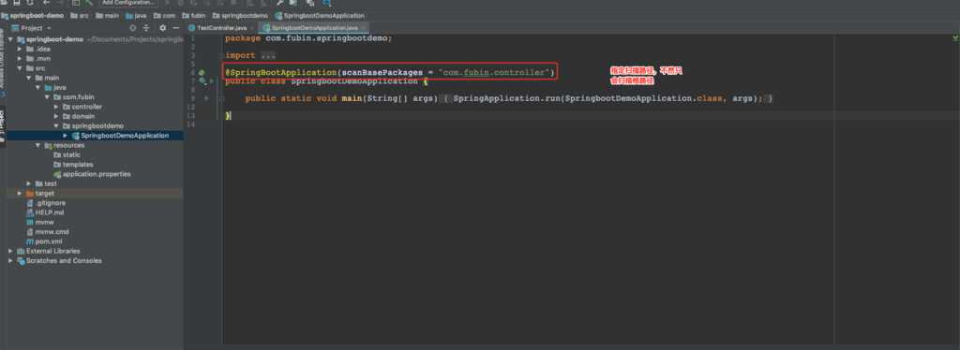Click the run gutter icon beside class declaration

coord(212,80)
